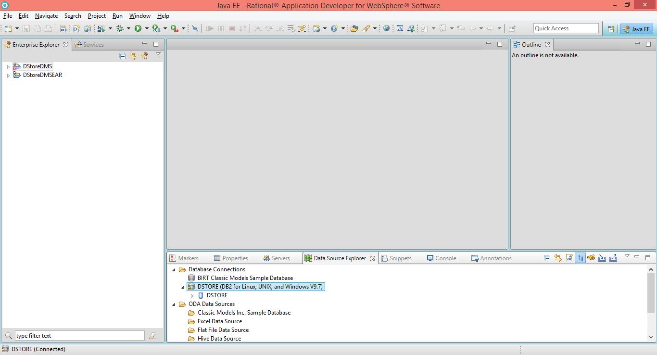Expand the DSTORE schema node
657x355 pixels.
[192, 295]
